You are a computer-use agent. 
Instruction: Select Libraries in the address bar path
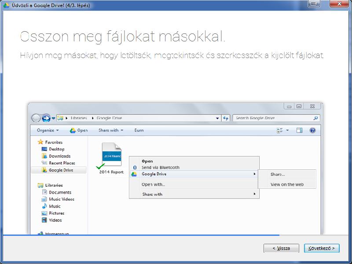pyautogui.click(x=79, y=118)
